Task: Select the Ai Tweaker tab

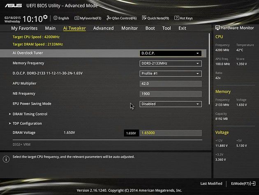Action: 74,28
